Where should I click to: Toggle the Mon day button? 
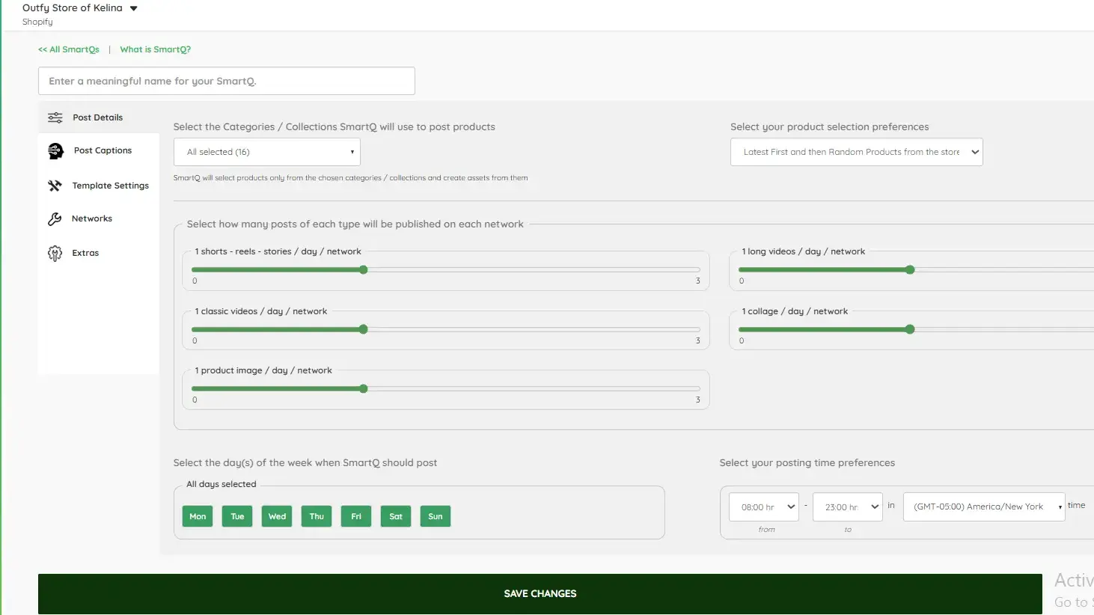click(x=198, y=516)
